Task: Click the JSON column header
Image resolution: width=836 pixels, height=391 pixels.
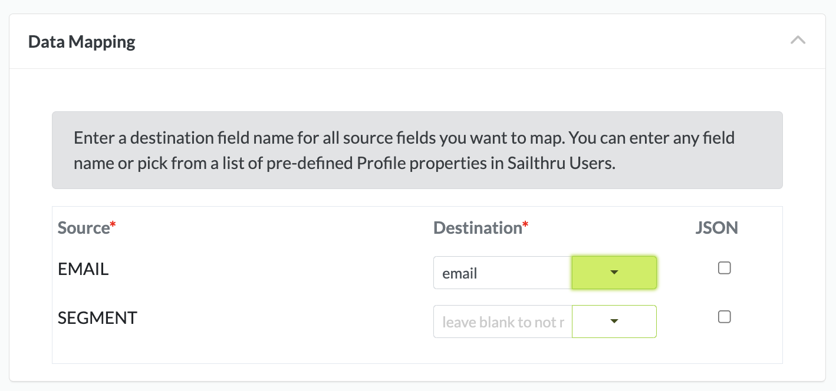Action: click(716, 228)
